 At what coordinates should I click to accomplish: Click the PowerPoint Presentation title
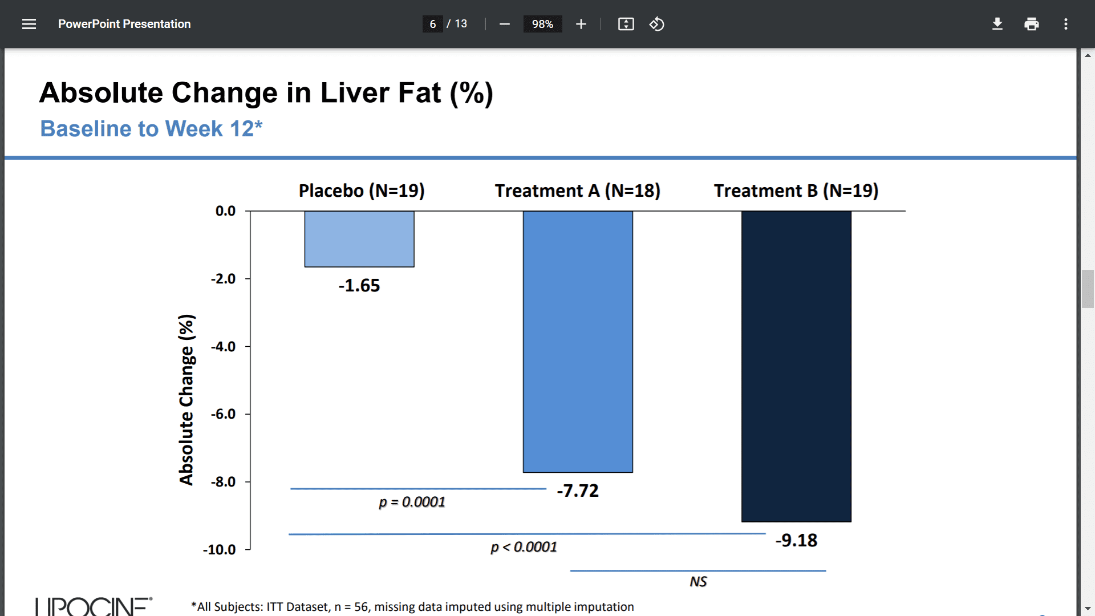124,24
